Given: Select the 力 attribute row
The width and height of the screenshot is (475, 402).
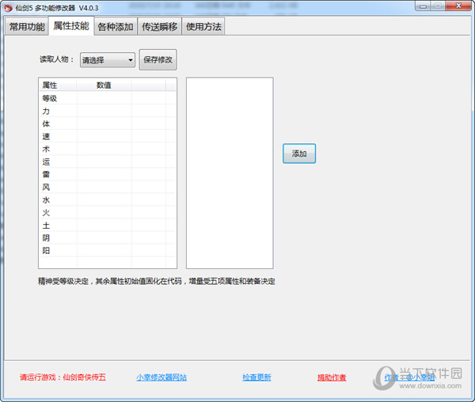Looking at the screenshot, I should pos(108,111).
